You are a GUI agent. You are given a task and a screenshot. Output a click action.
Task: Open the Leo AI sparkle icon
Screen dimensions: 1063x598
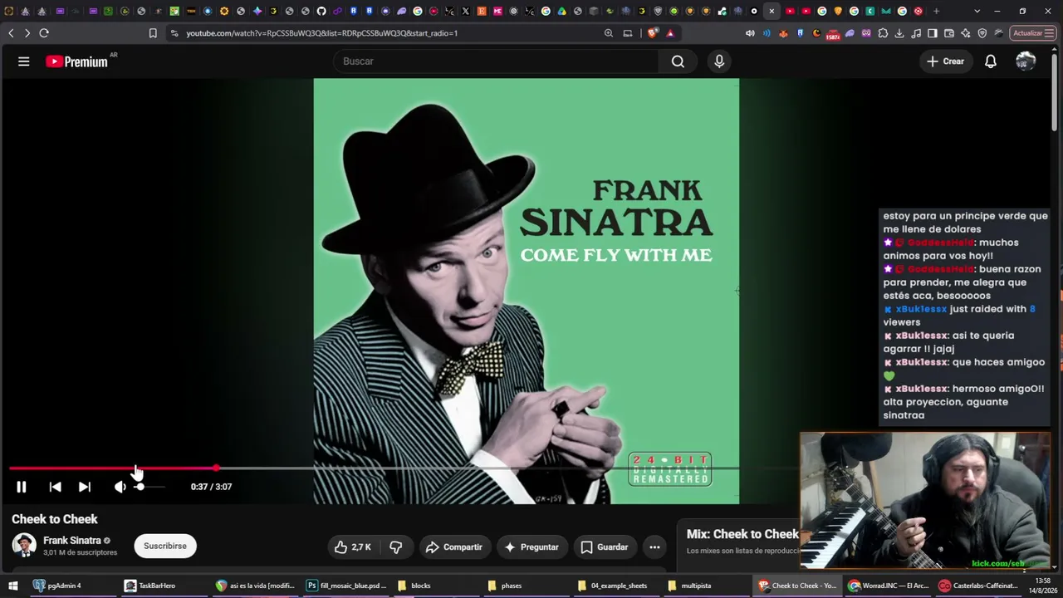[x=966, y=33]
